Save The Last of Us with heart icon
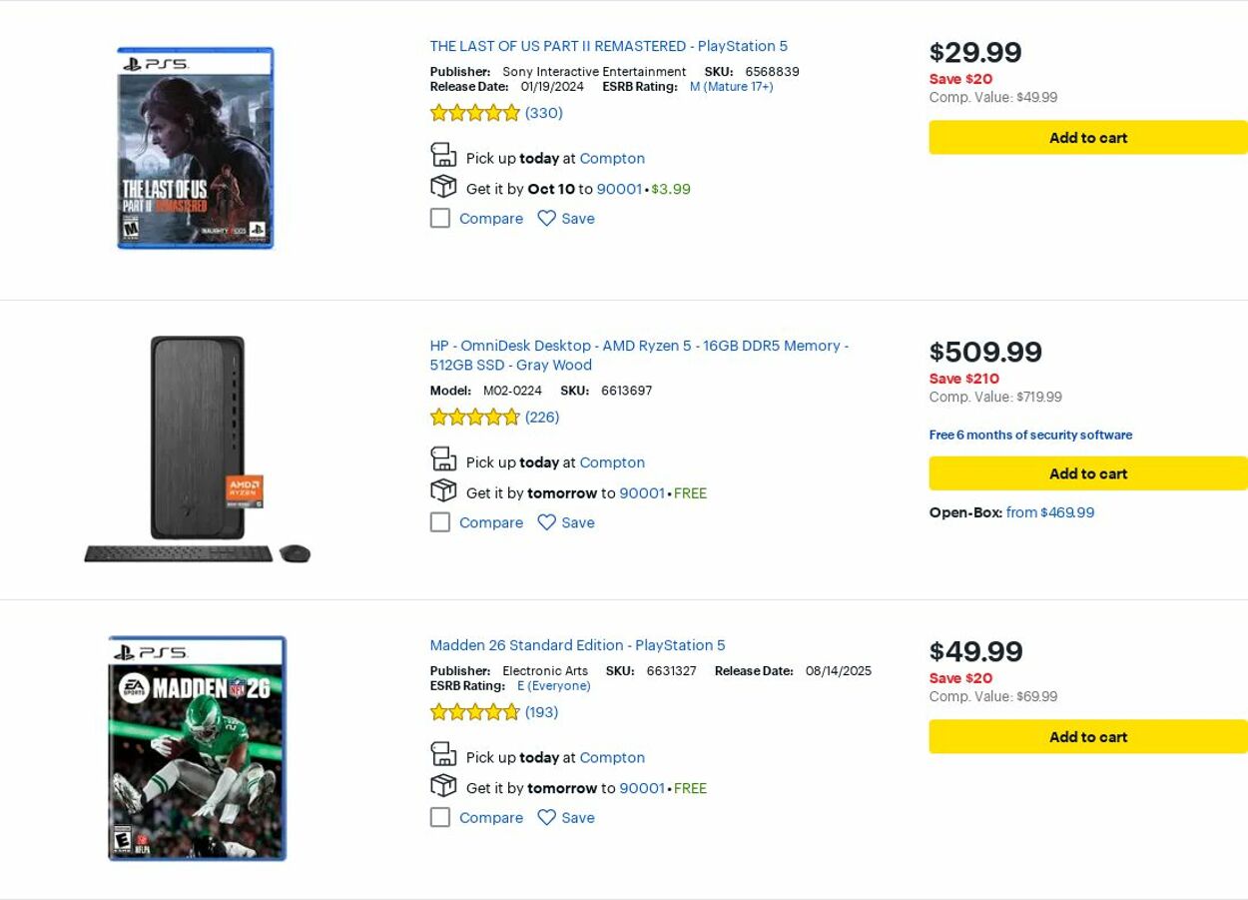The height and width of the screenshot is (900, 1248). tap(546, 218)
